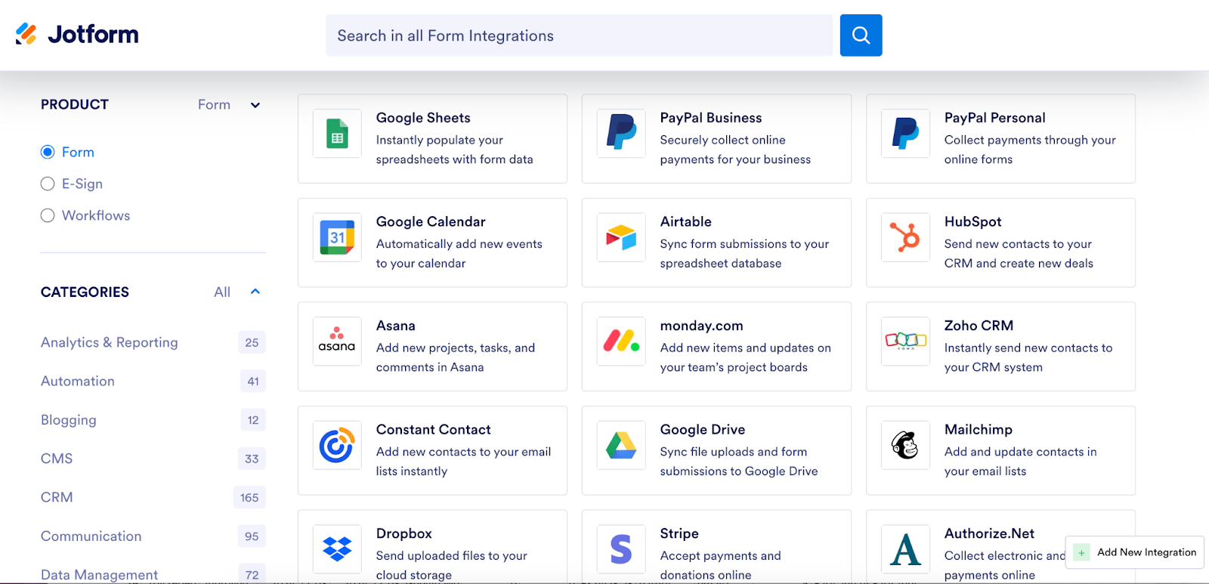Viewport: 1209px width, 584px height.
Task: Click the categories value 'All'
Action: tap(222, 292)
